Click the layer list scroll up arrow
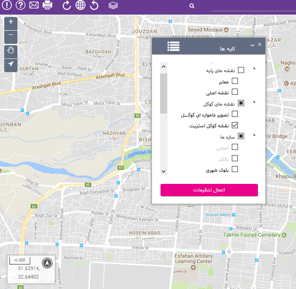This screenshot has height=289, width=296. [x=164, y=66]
